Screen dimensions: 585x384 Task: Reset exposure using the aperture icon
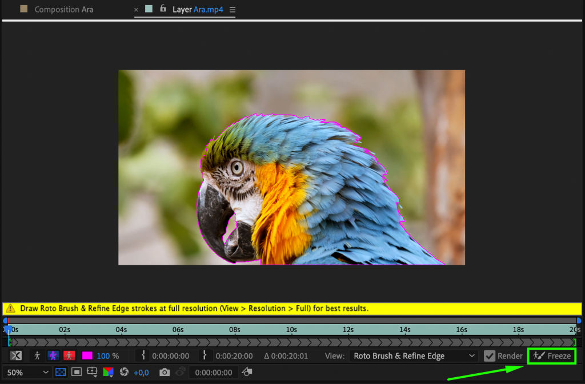124,372
